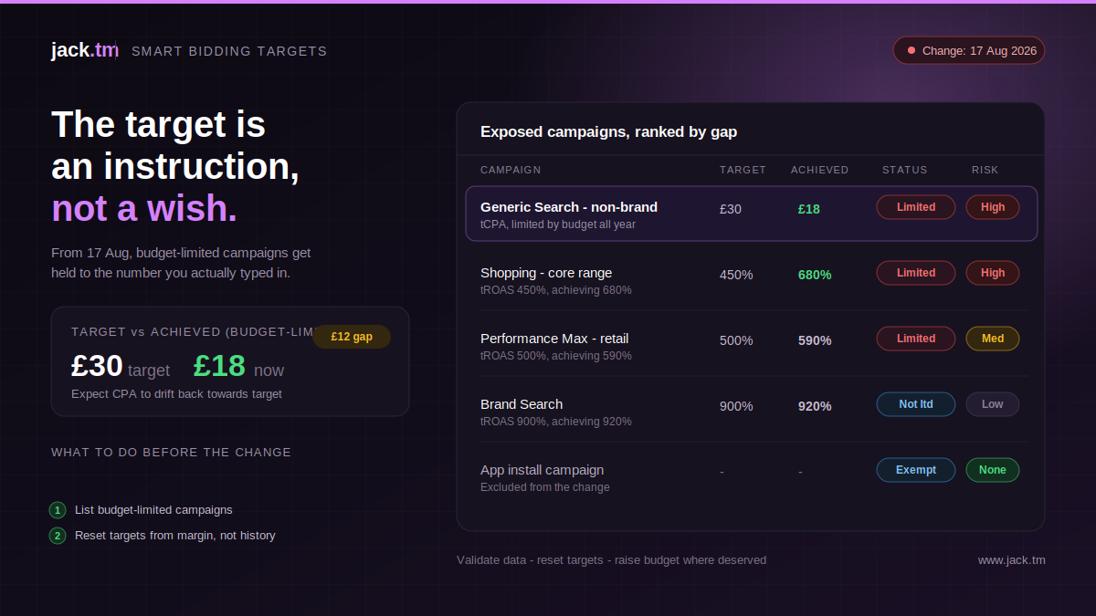This screenshot has height=616, width=1096.
Task: Select 'Reset targets from margin, not history'
Action: coord(175,536)
